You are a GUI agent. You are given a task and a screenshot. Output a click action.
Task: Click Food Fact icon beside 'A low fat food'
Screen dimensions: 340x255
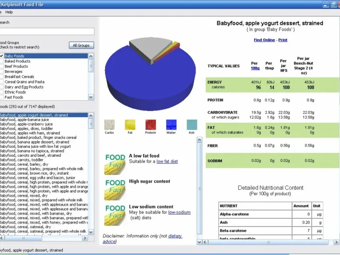pos(115,164)
